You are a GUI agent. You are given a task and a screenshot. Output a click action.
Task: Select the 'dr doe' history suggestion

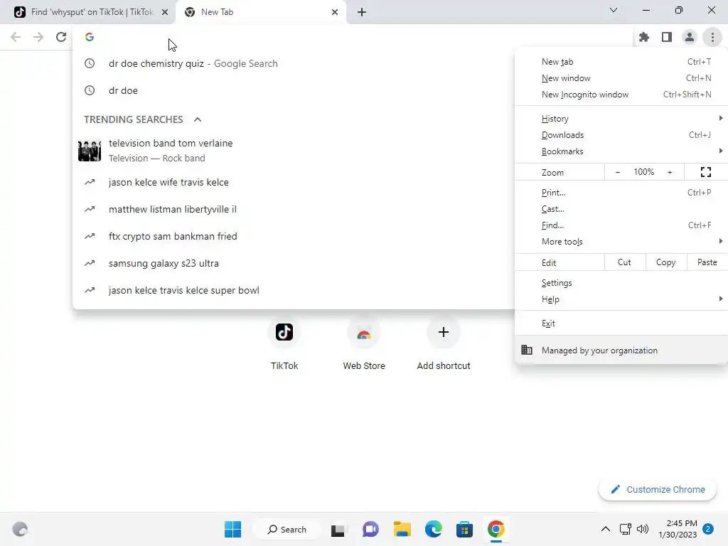coord(294,90)
